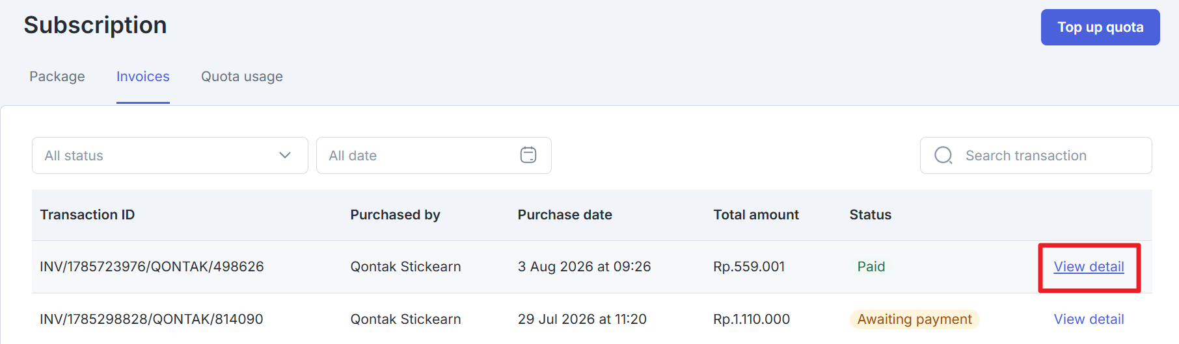
Task: Click the Transaction ID column header
Action: 87,215
